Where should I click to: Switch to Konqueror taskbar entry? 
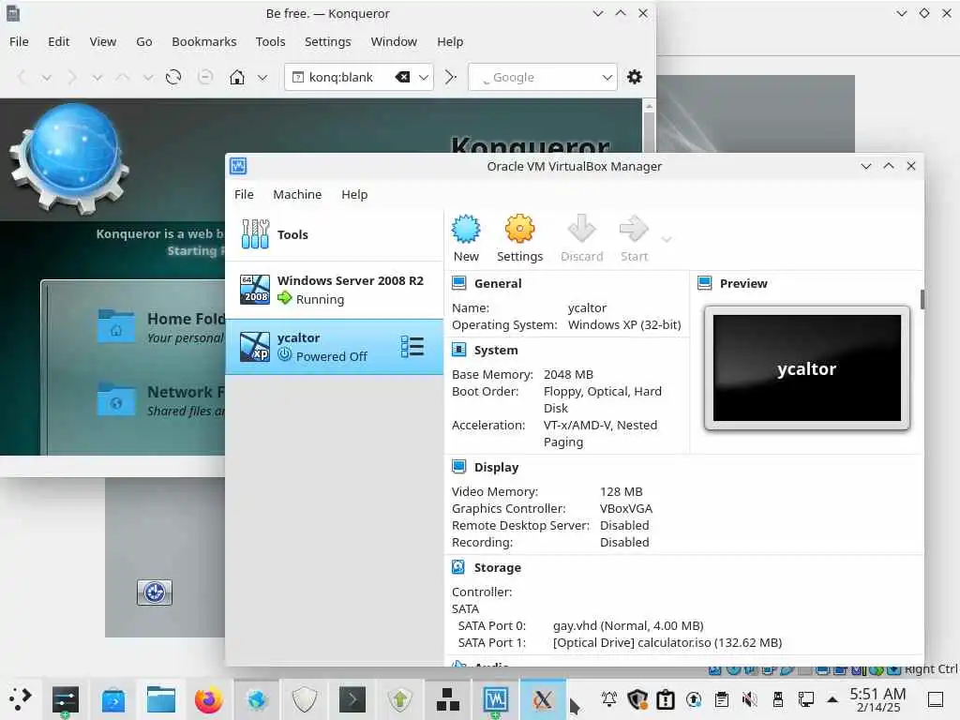(257, 698)
